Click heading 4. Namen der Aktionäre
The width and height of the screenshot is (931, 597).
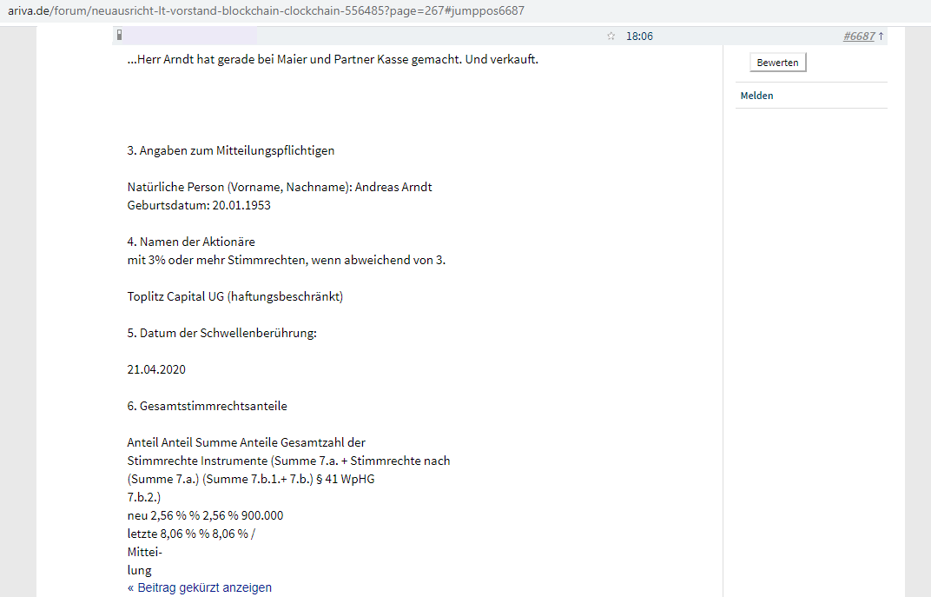(x=191, y=242)
